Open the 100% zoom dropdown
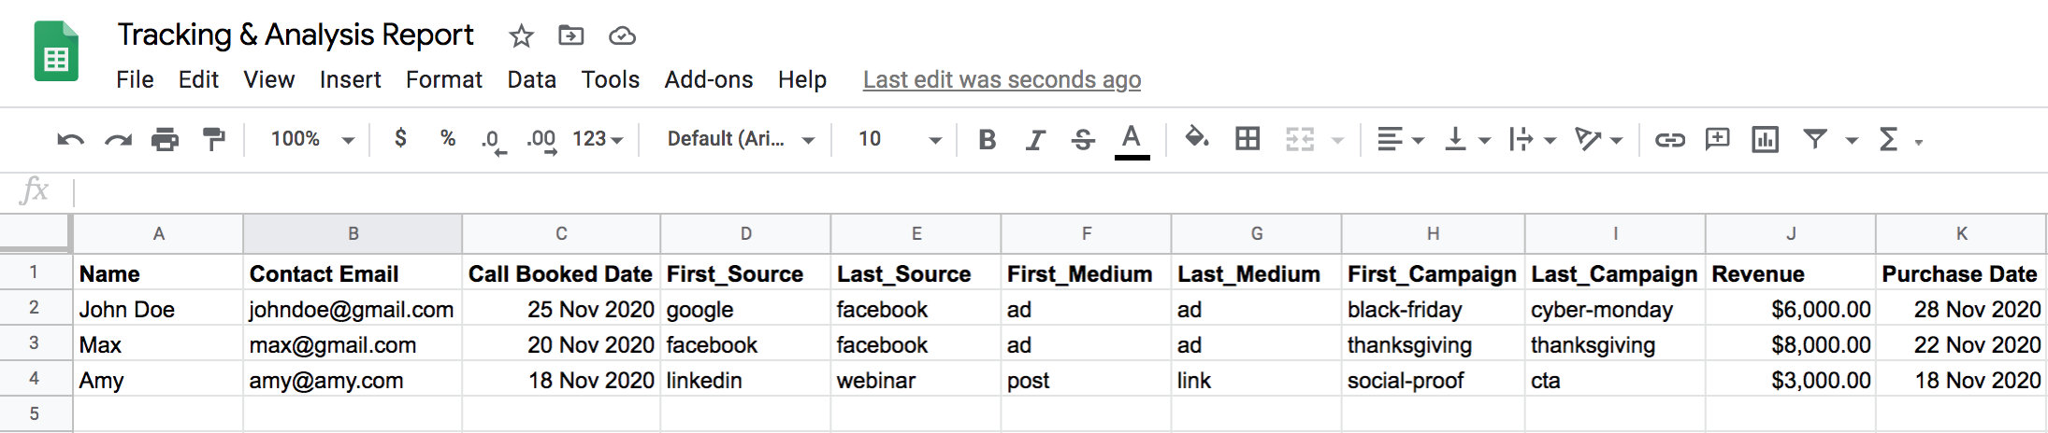 [x=312, y=140]
